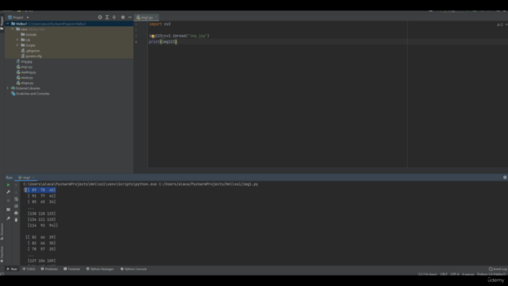Click the Python interpreter status item
This screenshot has width=508, height=286.
coord(491,274)
